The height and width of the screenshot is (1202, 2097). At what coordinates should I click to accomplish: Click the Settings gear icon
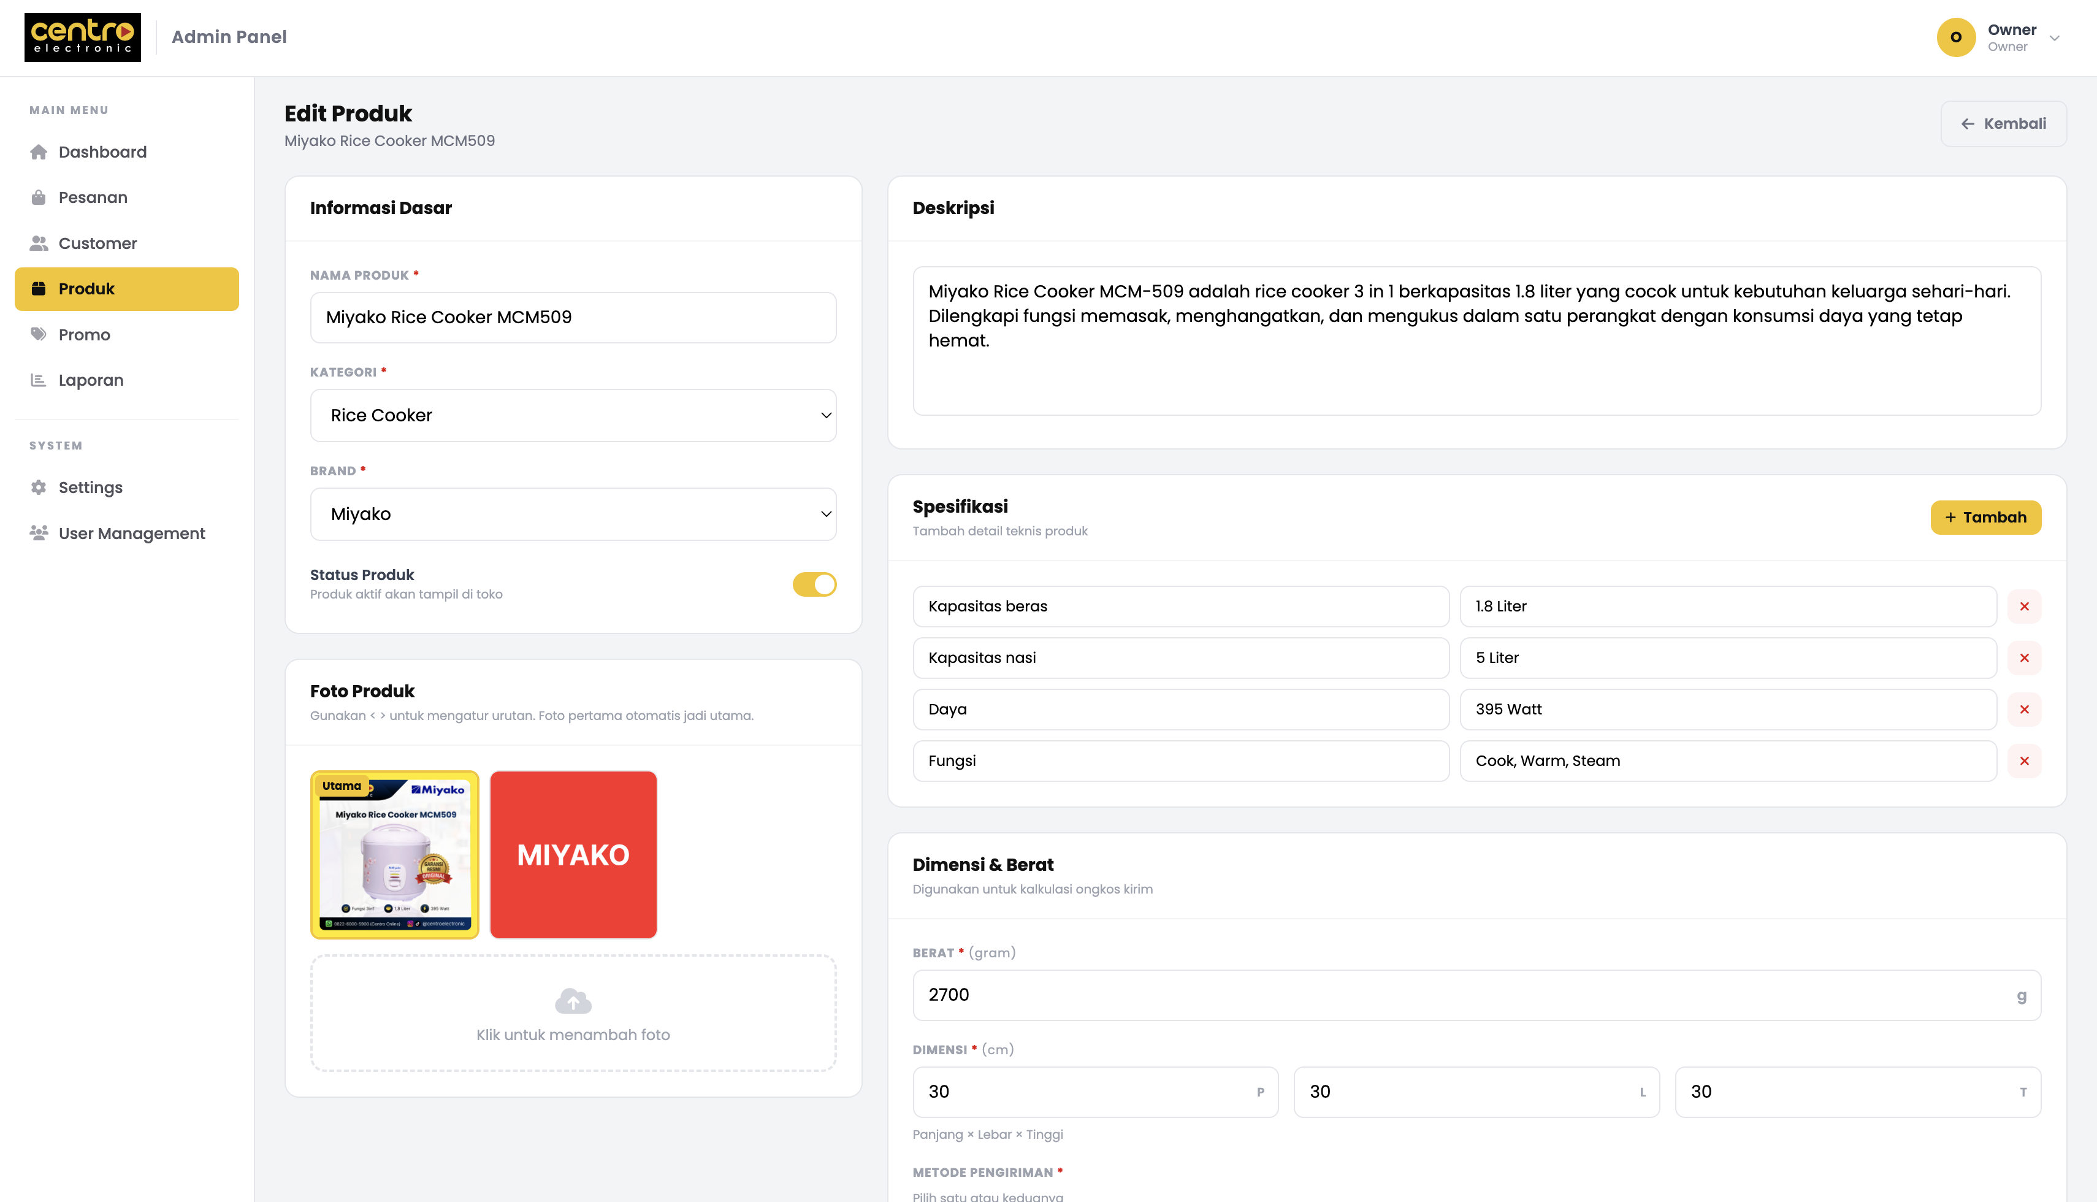coord(39,488)
